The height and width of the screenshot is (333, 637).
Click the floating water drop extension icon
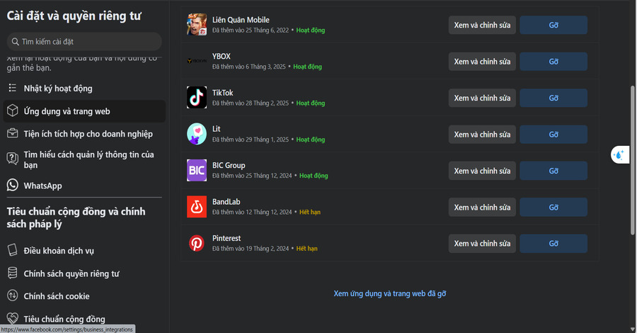pos(619,154)
